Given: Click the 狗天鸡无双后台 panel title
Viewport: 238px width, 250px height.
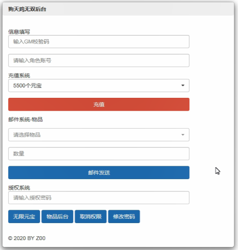Looking at the screenshot, I should pyautogui.click(x=27, y=9).
